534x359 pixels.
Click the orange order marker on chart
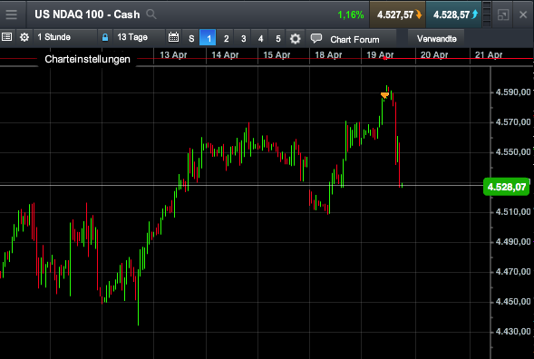(x=384, y=95)
